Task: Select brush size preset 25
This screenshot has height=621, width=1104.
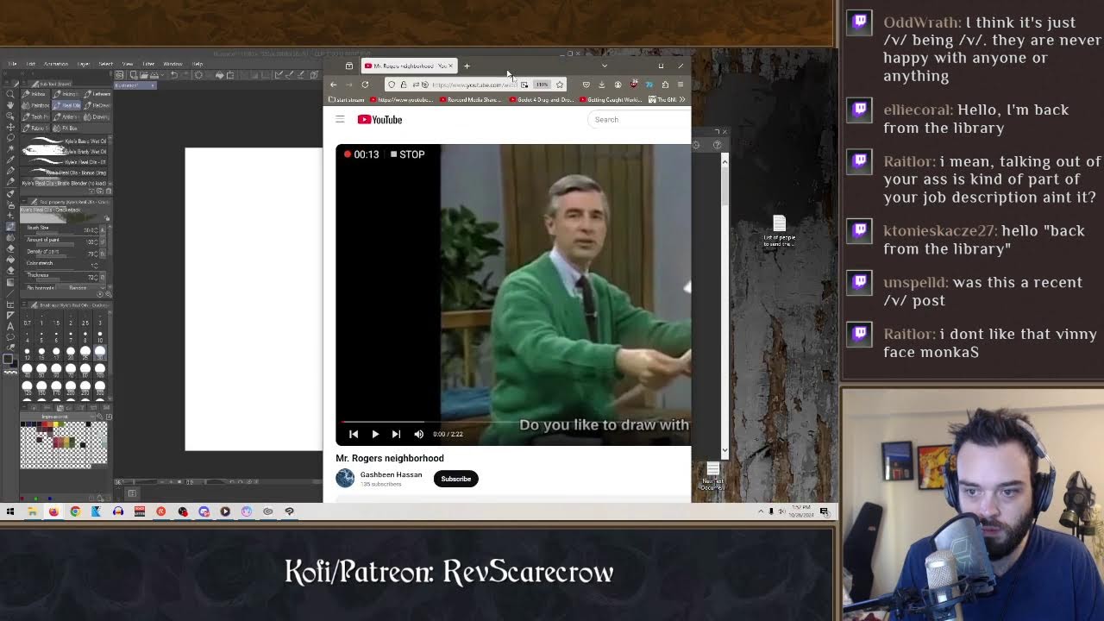Action: pyautogui.click(x=85, y=353)
